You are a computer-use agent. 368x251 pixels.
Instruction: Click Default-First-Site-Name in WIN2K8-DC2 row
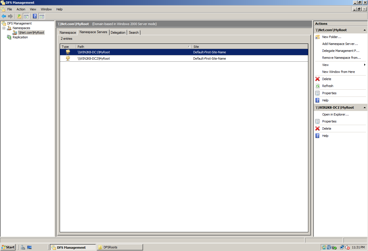pos(209,58)
